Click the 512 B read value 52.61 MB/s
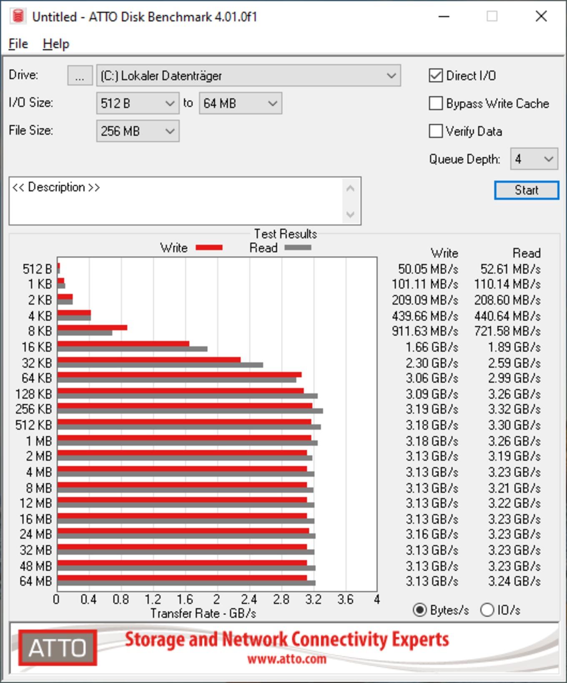 510,269
